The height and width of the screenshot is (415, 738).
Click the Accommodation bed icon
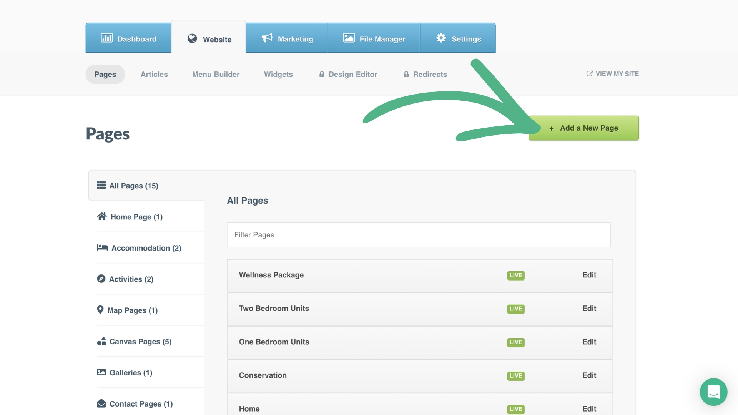coord(102,248)
